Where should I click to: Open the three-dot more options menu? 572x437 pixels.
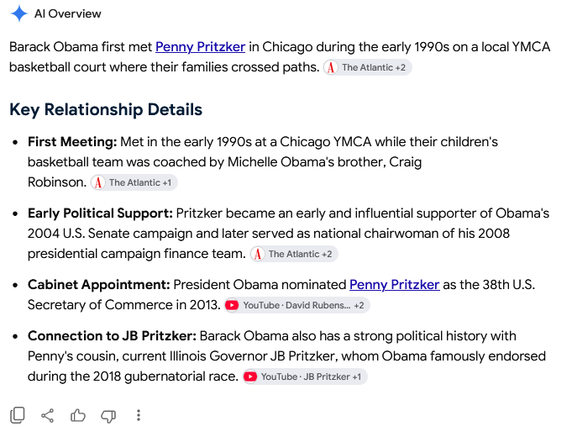[139, 415]
